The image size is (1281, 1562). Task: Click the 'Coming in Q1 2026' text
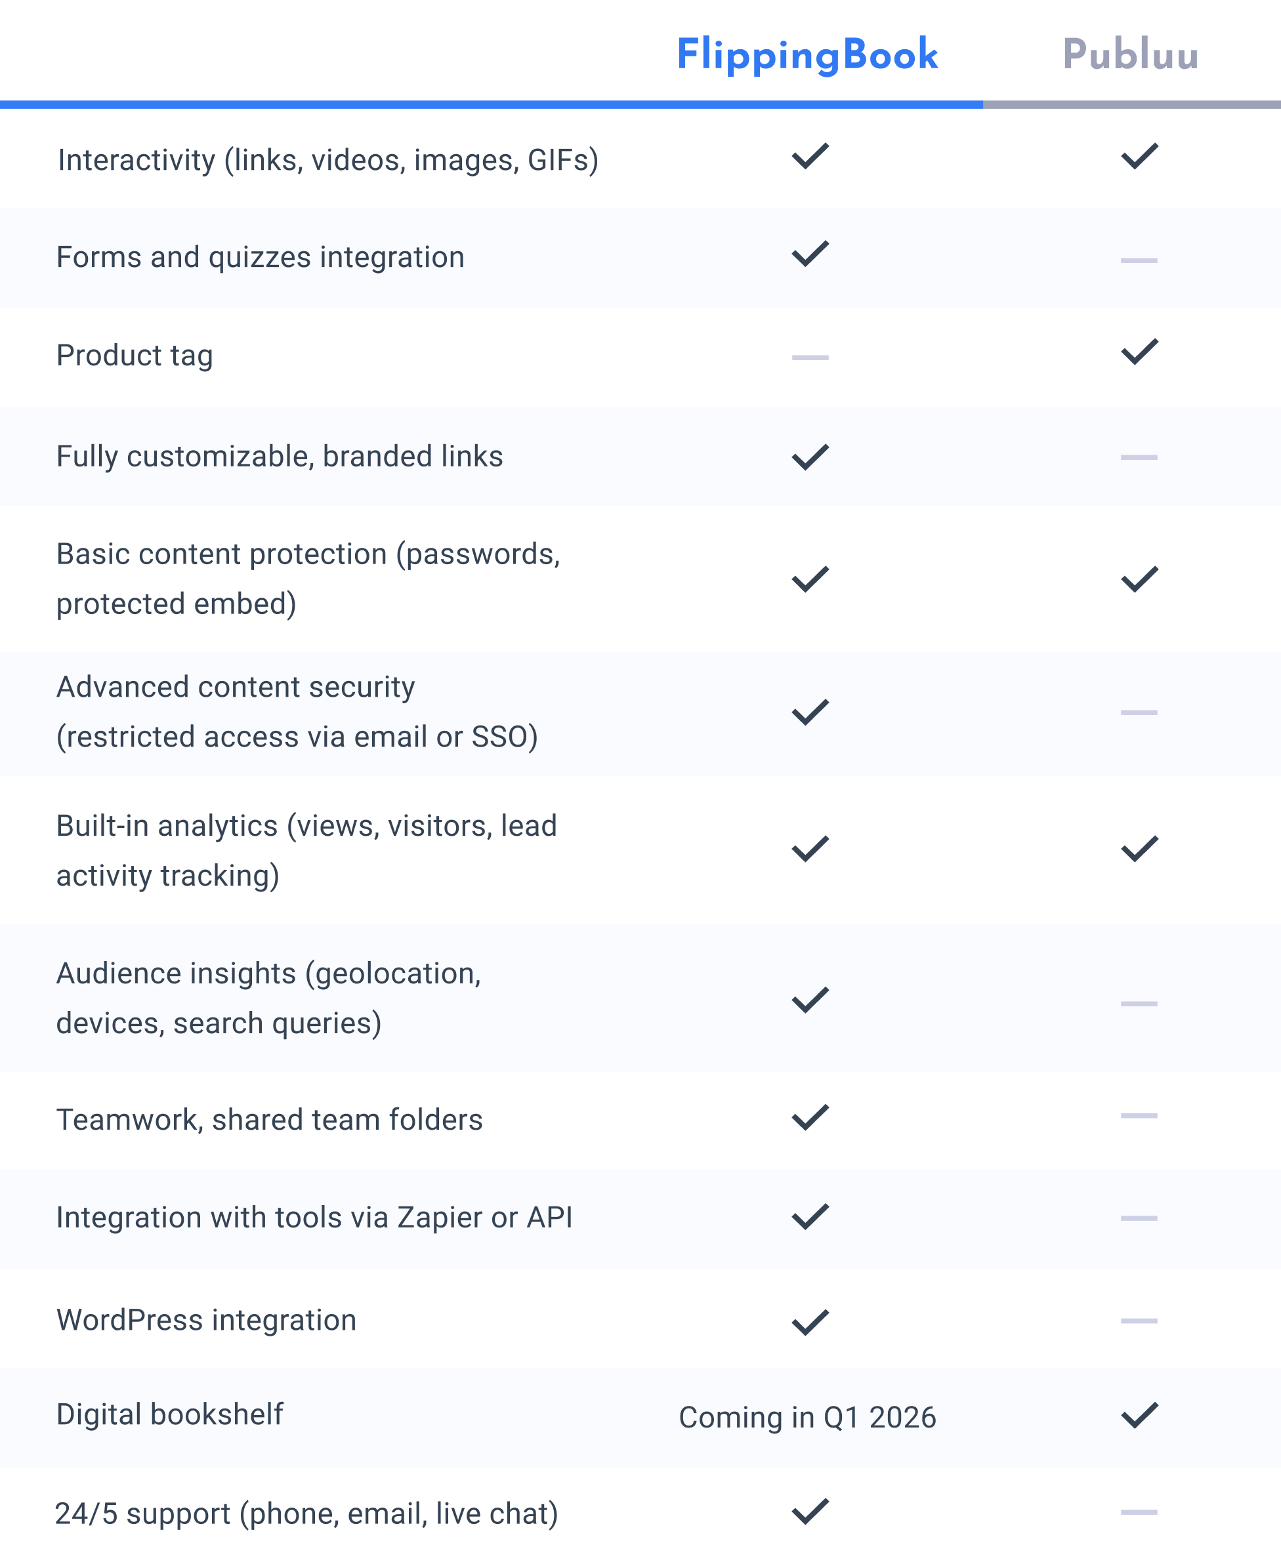(x=807, y=1418)
